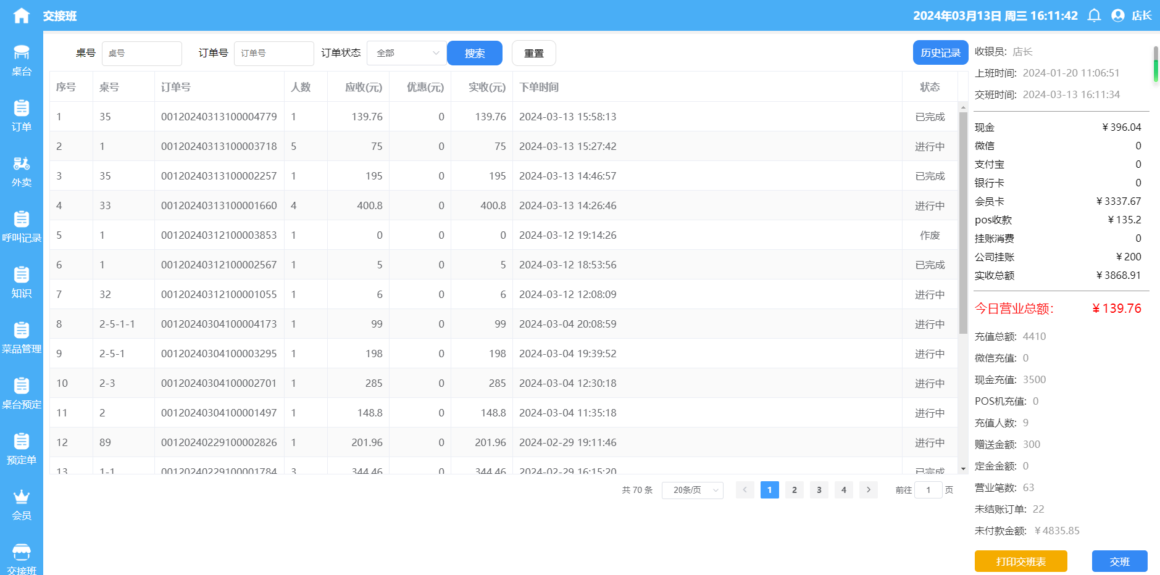The width and height of the screenshot is (1160, 575).
Task: Click the 桌号 column header
Action: click(x=109, y=87)
